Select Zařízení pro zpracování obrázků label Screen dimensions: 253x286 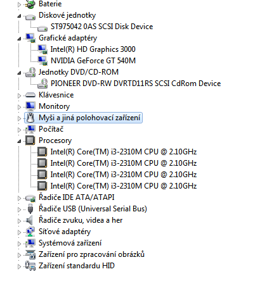(x=91, y=254)
